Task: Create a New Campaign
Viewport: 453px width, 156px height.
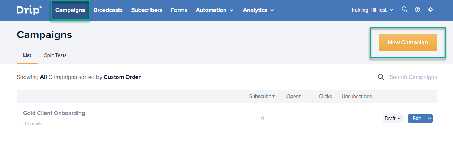Action: click(408, 43)
